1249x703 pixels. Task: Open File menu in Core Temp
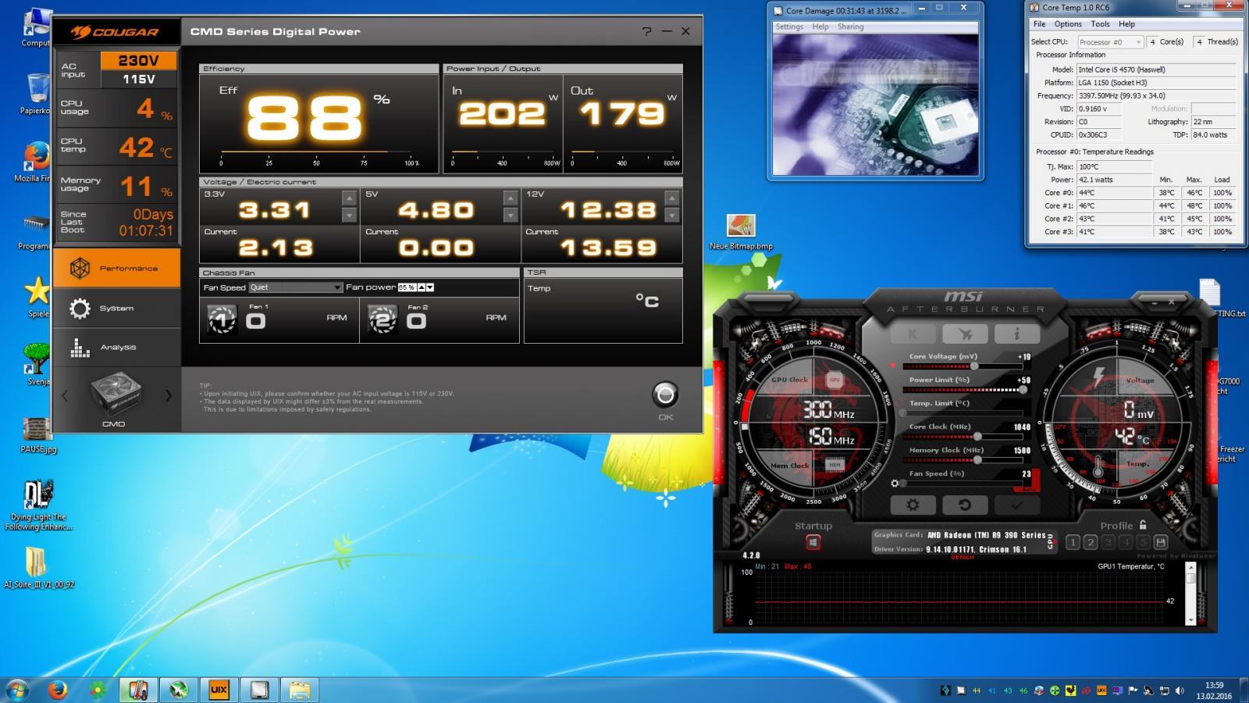click(x=1040, y=24)
